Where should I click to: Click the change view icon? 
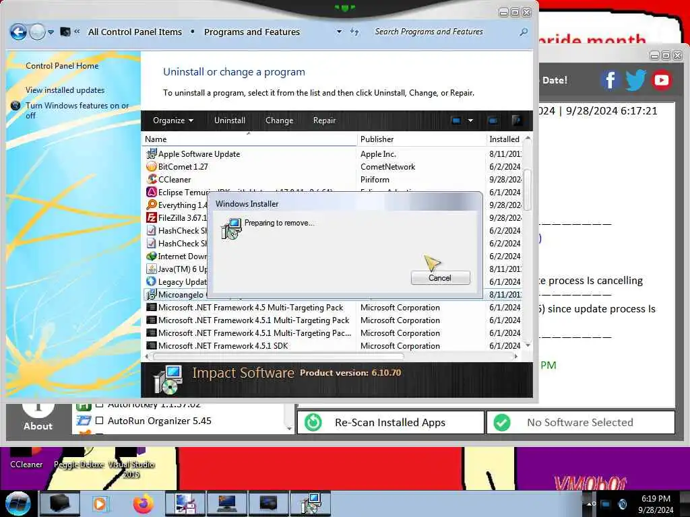(x=456, y=120)
